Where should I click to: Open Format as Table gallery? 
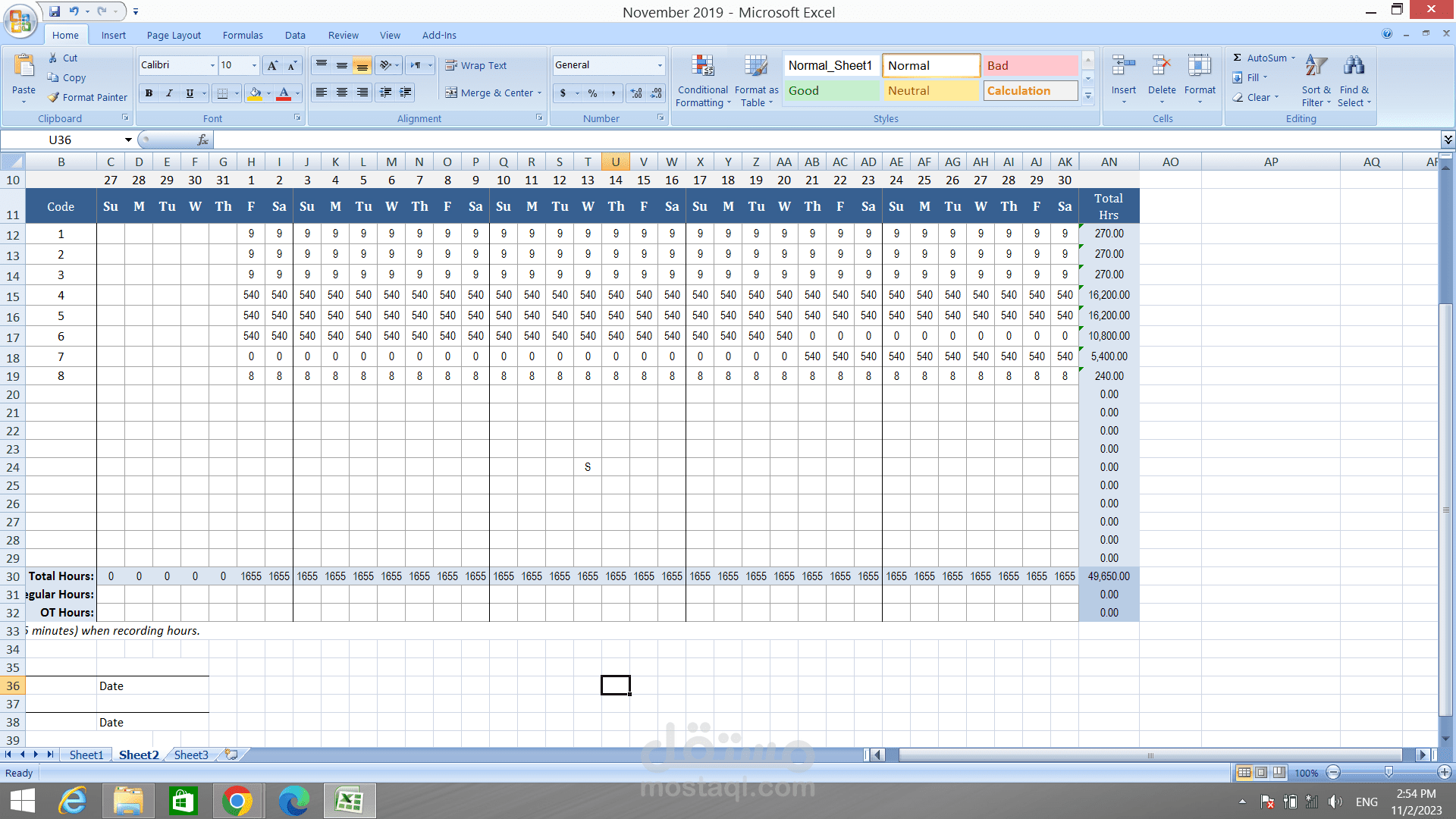(756, 81)
